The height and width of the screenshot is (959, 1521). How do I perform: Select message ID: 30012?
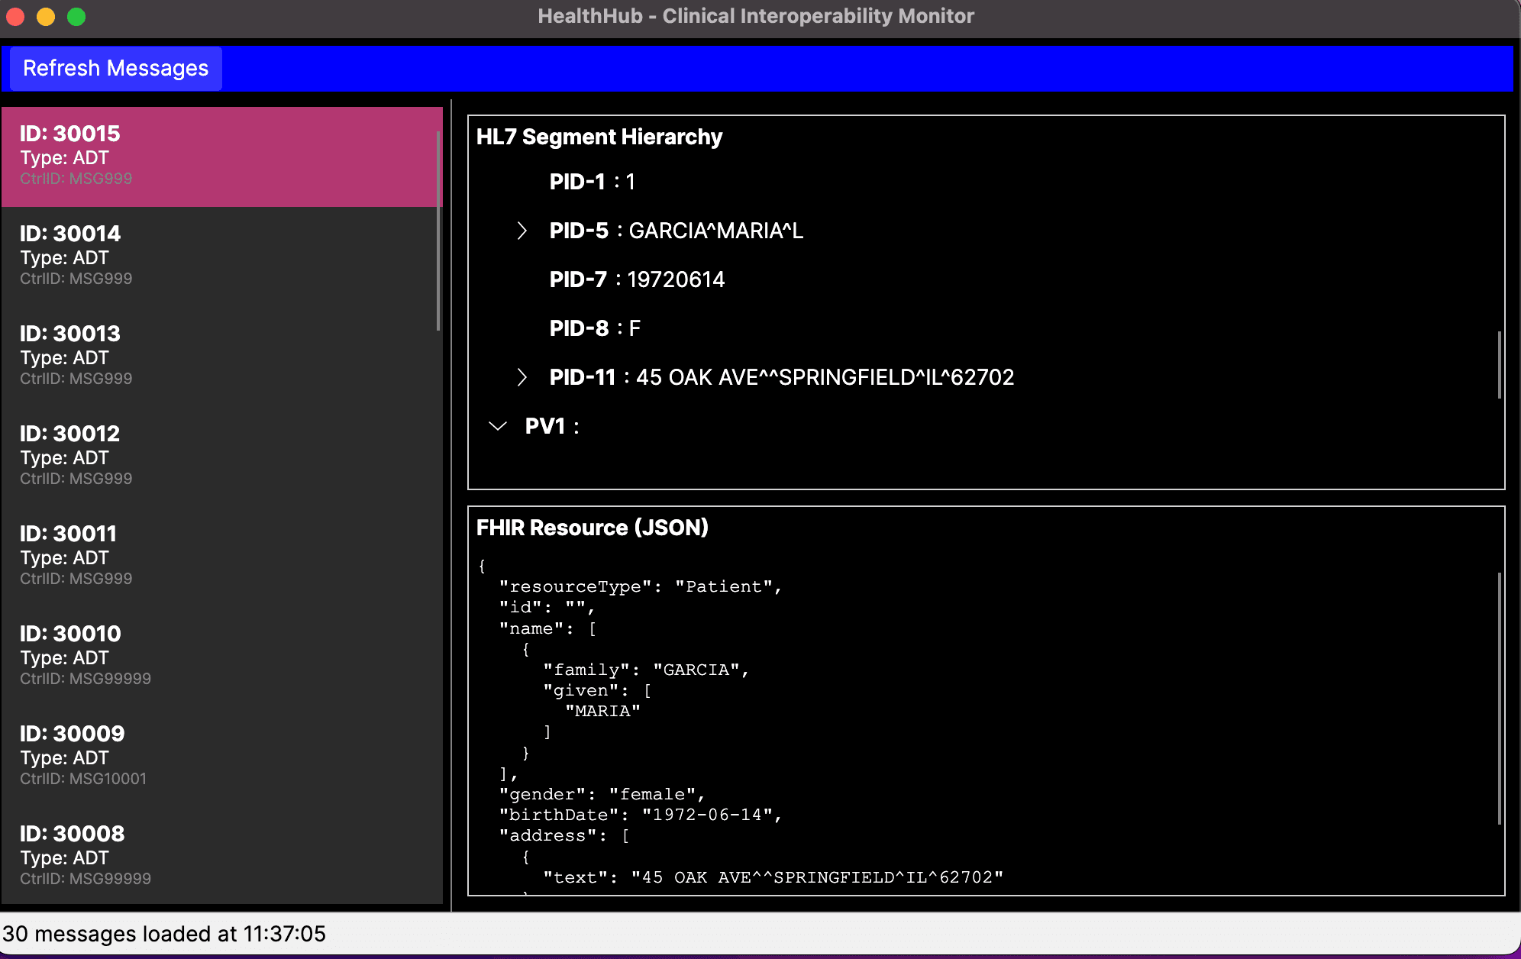point(221,457)
